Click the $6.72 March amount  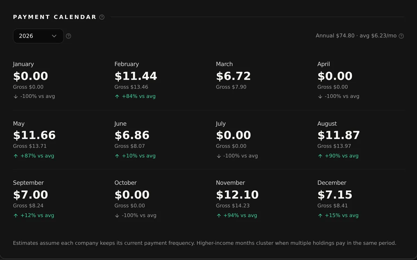tap(233, 76)
